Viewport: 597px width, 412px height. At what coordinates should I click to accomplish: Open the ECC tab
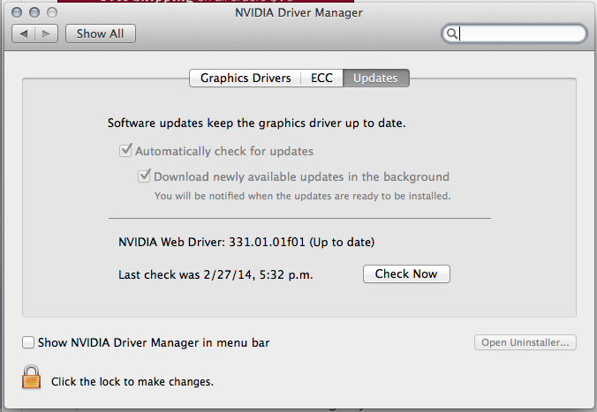321,78
